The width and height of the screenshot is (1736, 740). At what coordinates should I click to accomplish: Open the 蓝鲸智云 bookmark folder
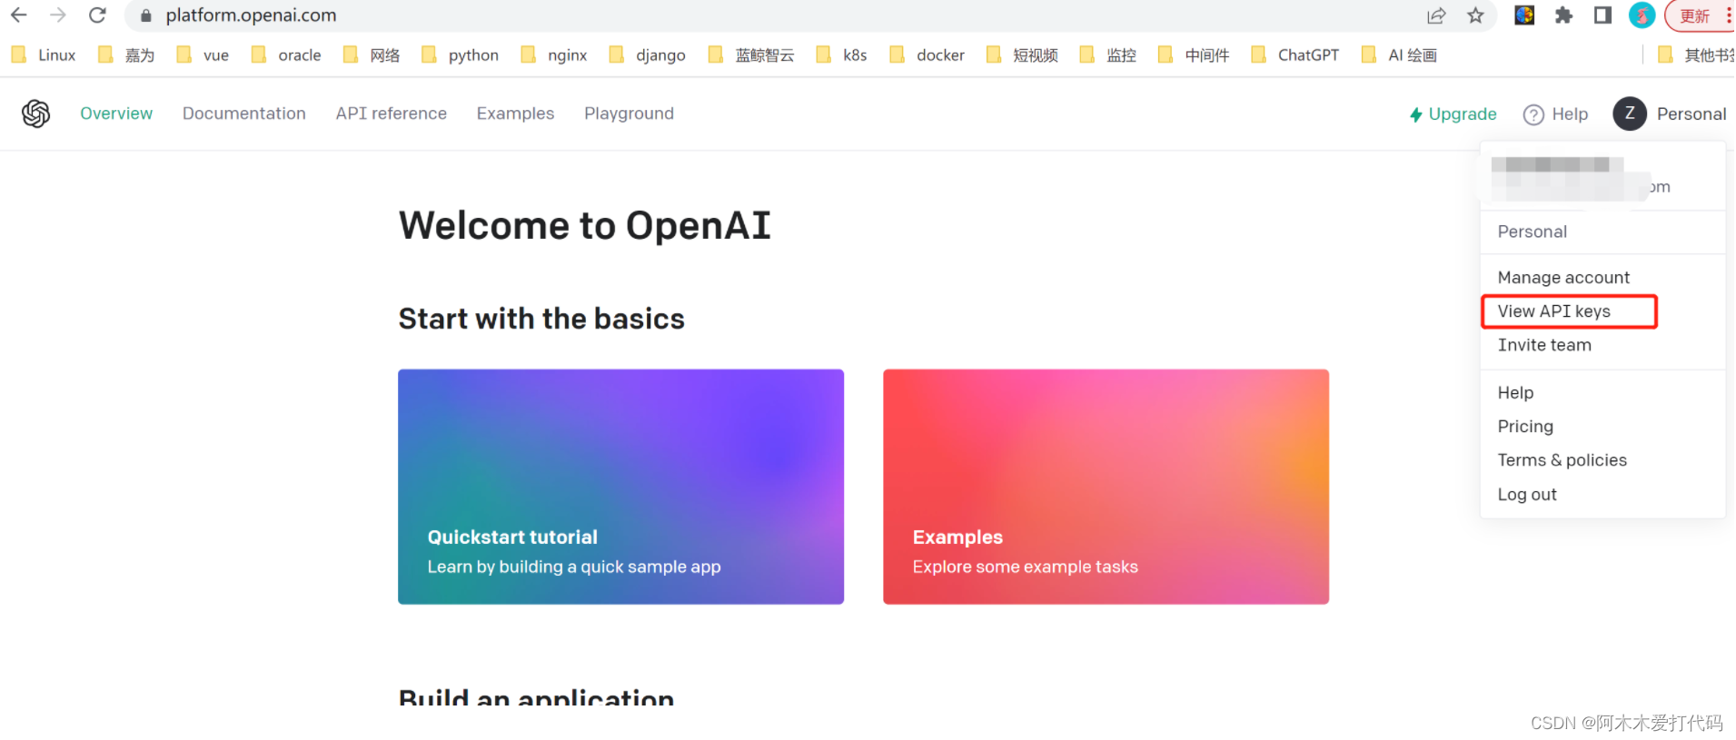coord(751,55)
